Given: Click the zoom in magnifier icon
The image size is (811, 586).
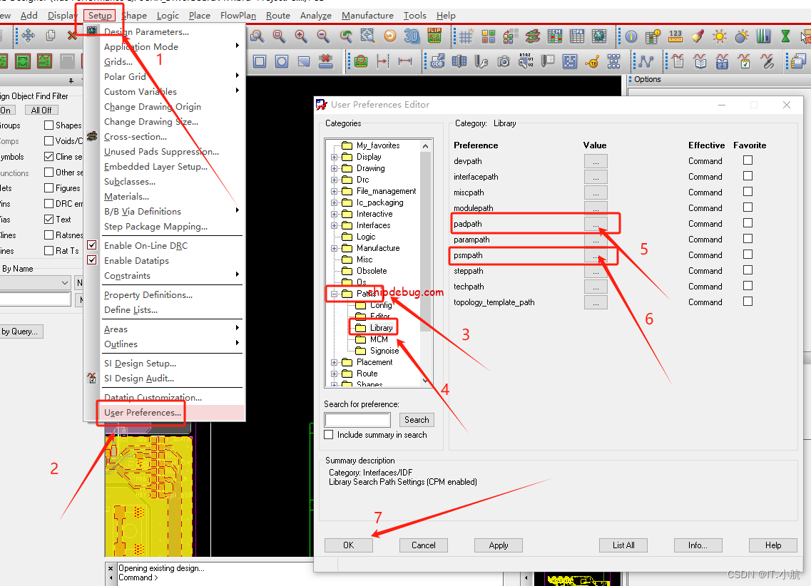Looking at the screenshot, I should (301, 36).
